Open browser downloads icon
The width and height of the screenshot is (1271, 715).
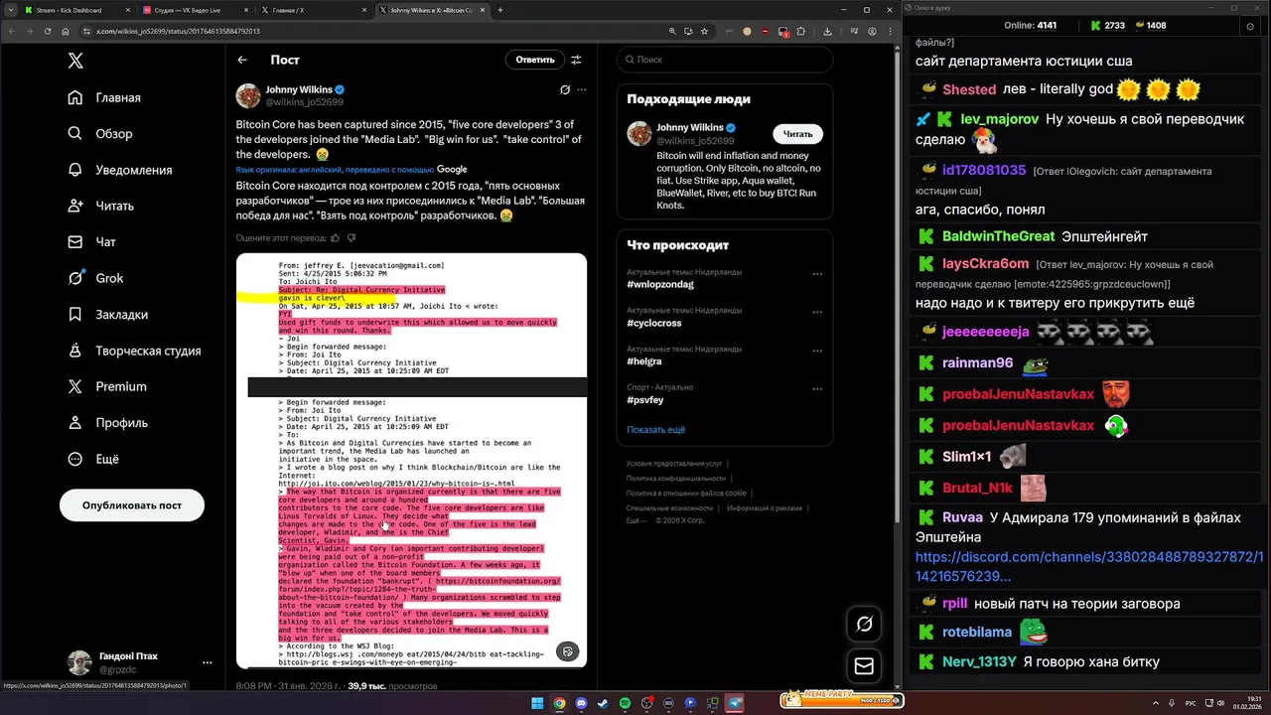coord(827,31)
